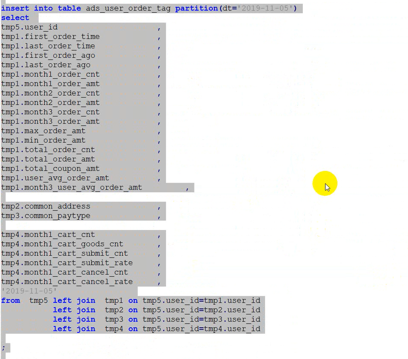Click 'tmp4.month1_cart_cancel_cnt' column
Viewport: 408px width, 359px height.
point(64,272)
